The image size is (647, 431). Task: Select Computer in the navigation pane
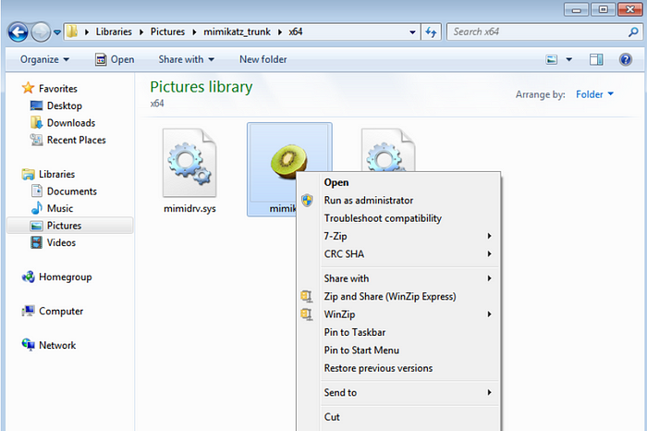(53, 312)
